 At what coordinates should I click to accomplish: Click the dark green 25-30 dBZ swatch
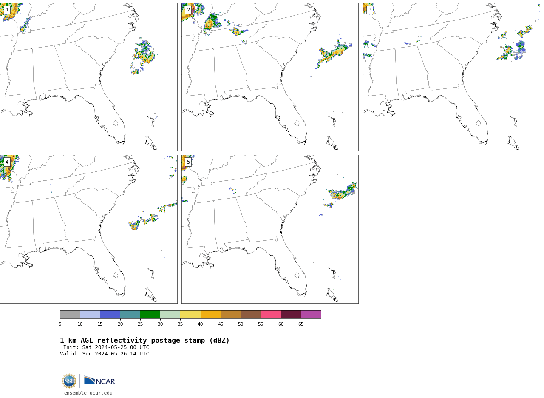150,315
